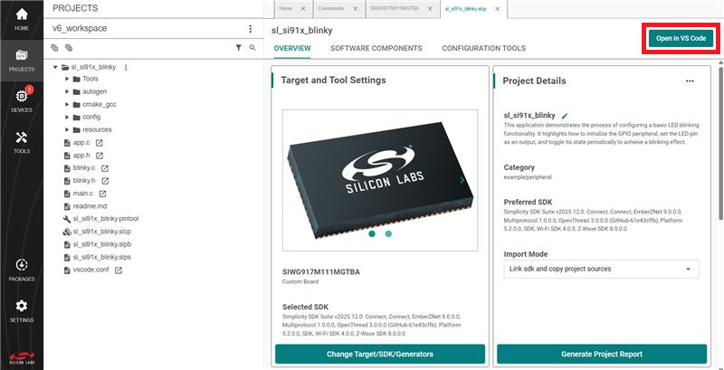Screen dimensions: 724x370
Task: Select the sl_si91x_blinky.slcp tab
Action: pyautogui.click(x=465, y=8)
